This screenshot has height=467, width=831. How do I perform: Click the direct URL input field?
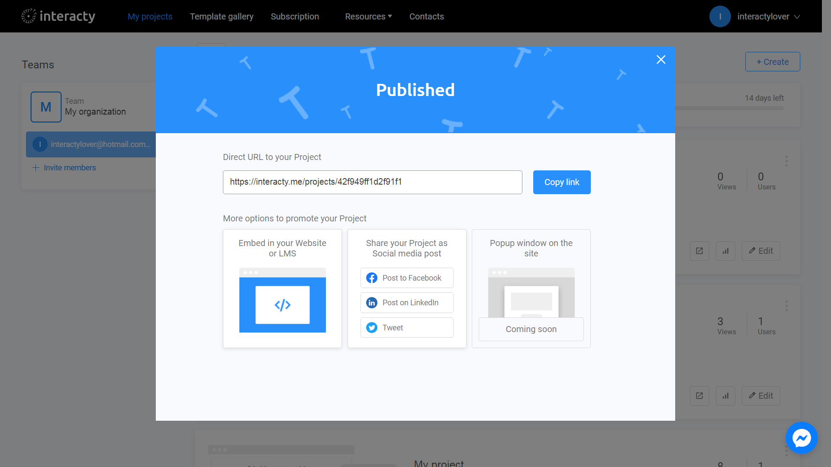[x=372, y=182]
